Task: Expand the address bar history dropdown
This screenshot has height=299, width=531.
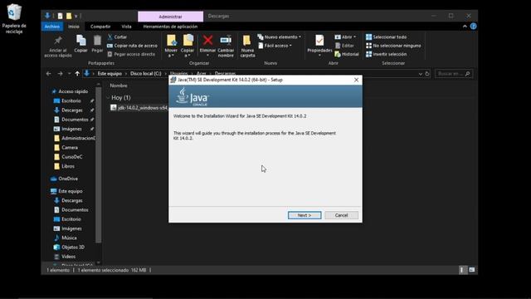Action: click(421, 74)
